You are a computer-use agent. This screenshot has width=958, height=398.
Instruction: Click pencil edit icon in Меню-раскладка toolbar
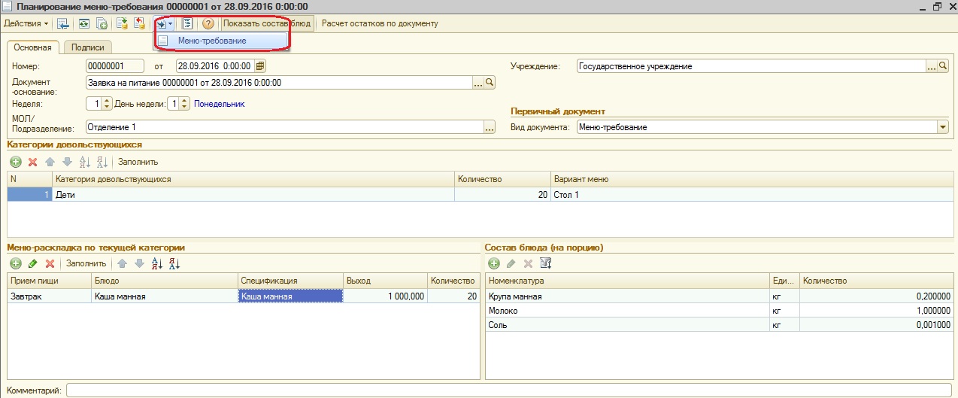(x=32, y=263)
